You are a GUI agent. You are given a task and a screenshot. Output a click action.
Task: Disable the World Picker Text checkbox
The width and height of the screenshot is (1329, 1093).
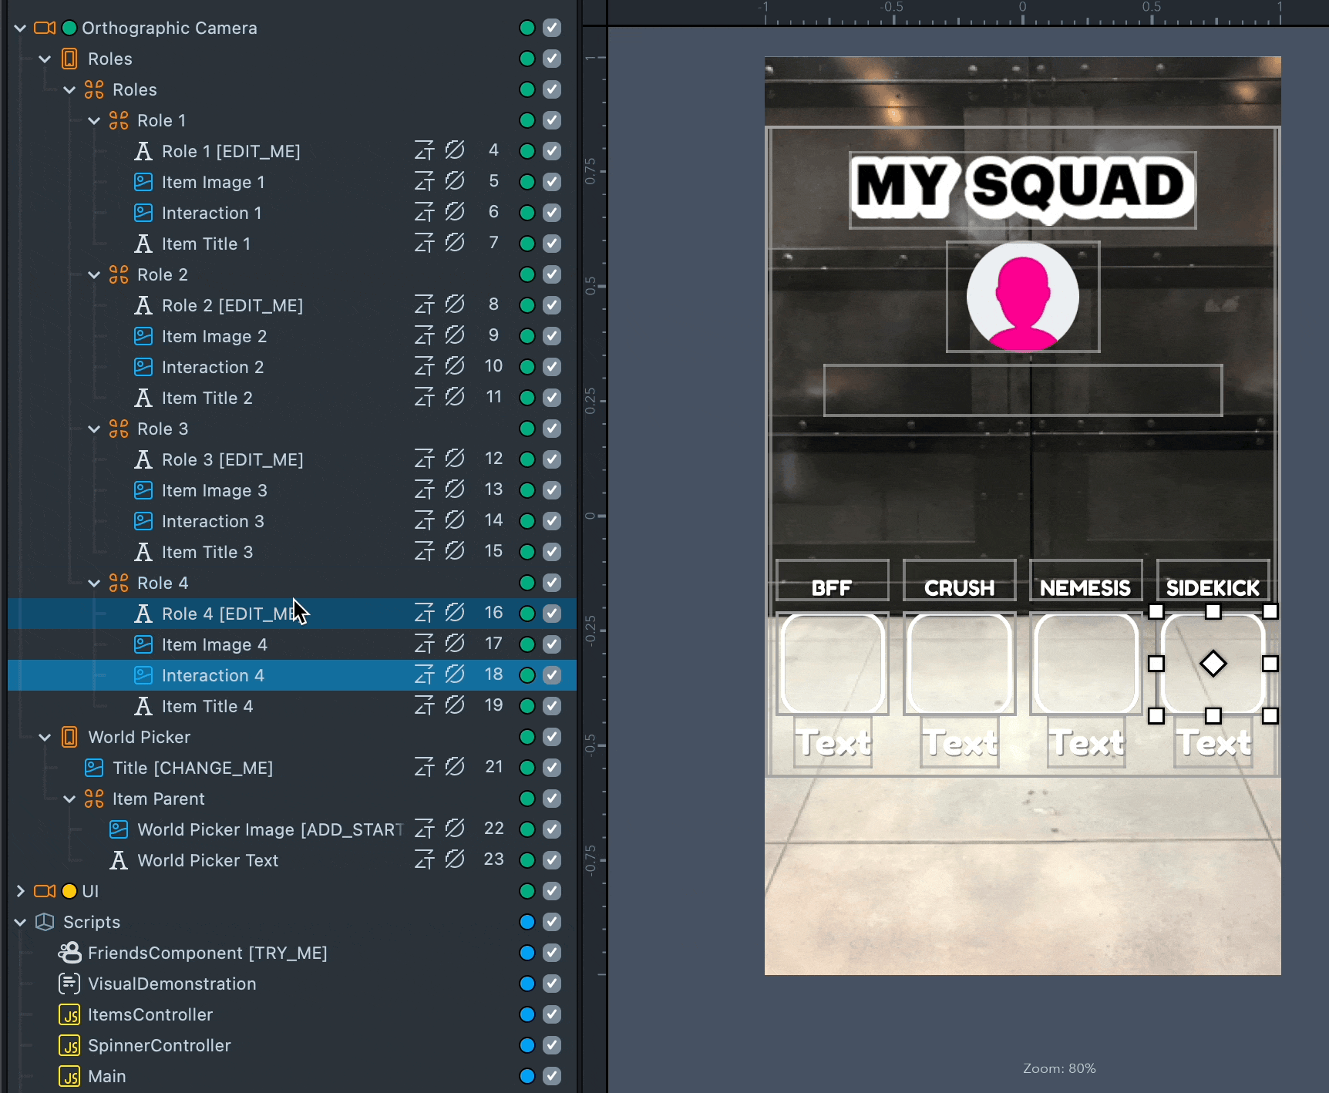pyautogui.click(x=552, y=860)
